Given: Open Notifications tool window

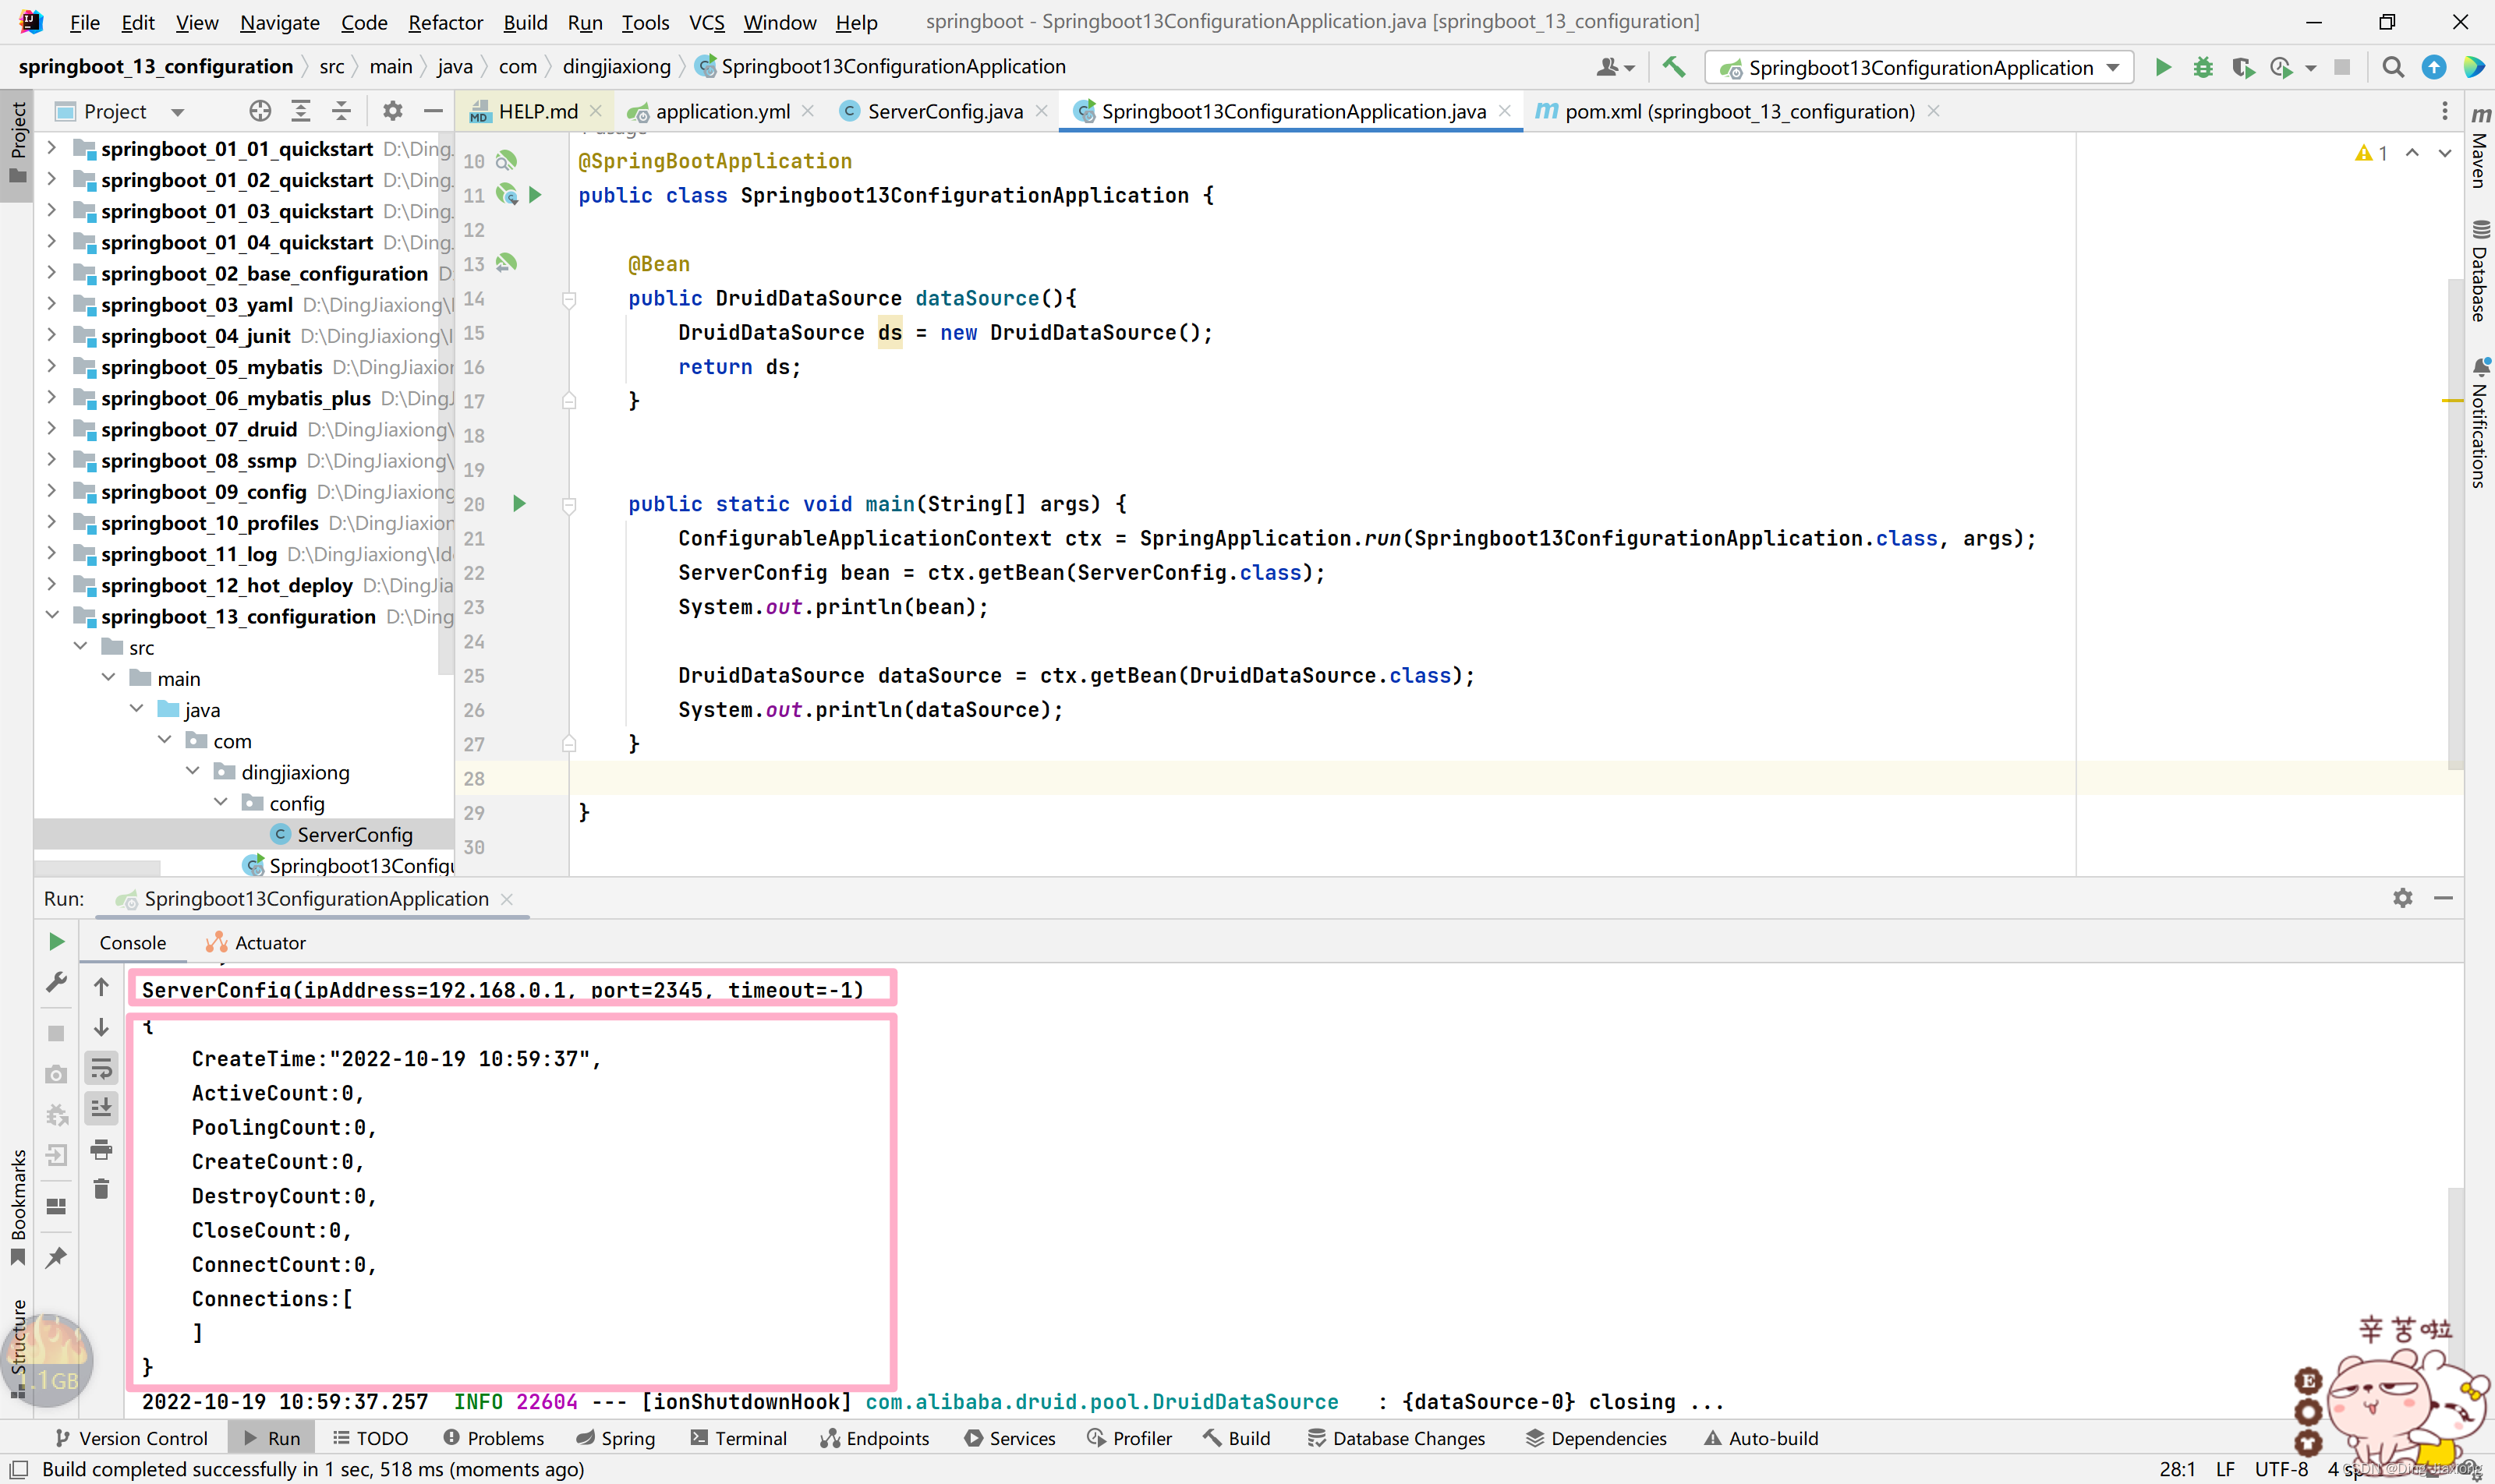Looking at the screenshot, I should tap(2481, 423).
